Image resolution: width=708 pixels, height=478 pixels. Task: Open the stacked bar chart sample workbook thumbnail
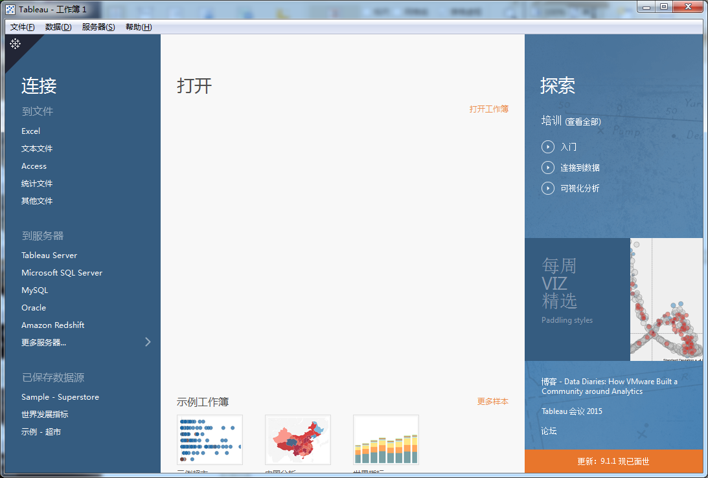386,440
